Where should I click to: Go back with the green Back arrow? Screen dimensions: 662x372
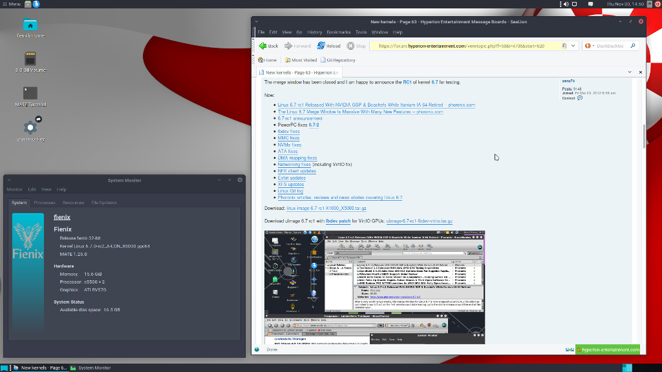coord(268,46)
